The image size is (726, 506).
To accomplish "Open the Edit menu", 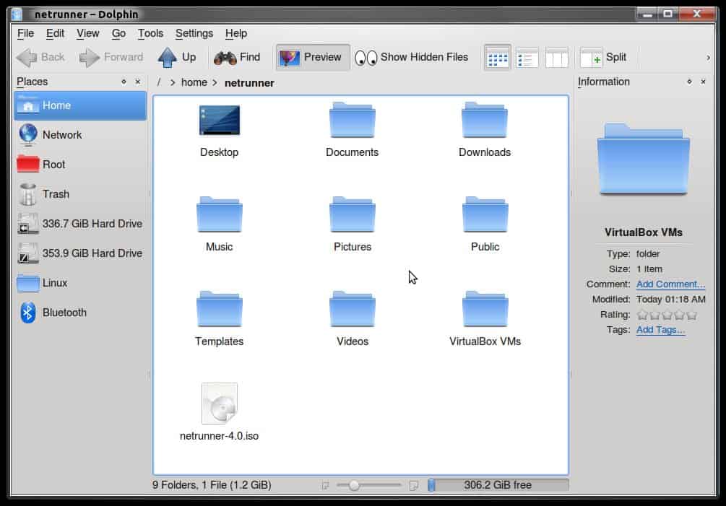I will pyautogui.click(x=55, y=33).
